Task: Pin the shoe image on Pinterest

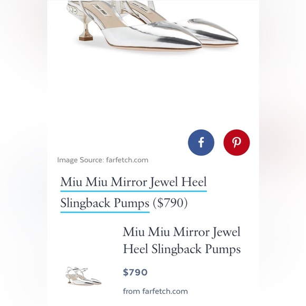Action: coord(236,142)
